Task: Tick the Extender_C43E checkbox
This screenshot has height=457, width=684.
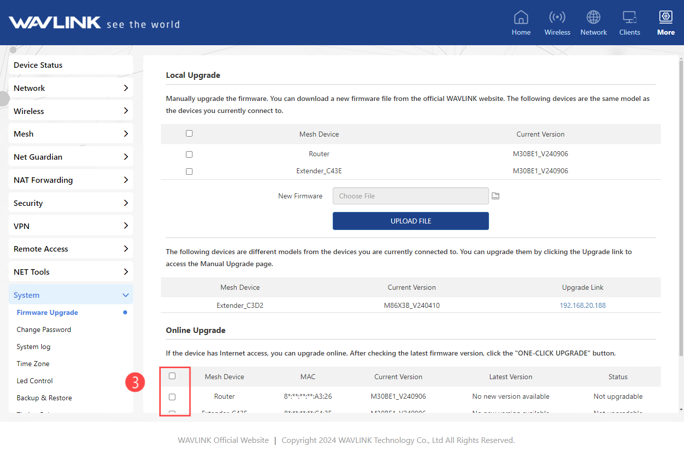Action: [x=189, y=171]
